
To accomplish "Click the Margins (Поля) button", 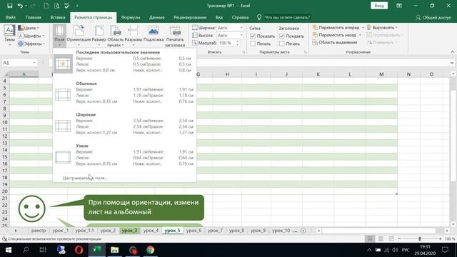I will tap(59, 36).
